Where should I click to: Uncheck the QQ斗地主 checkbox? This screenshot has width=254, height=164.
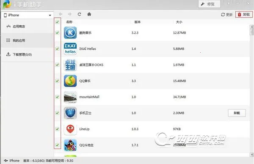click(57, 145)
